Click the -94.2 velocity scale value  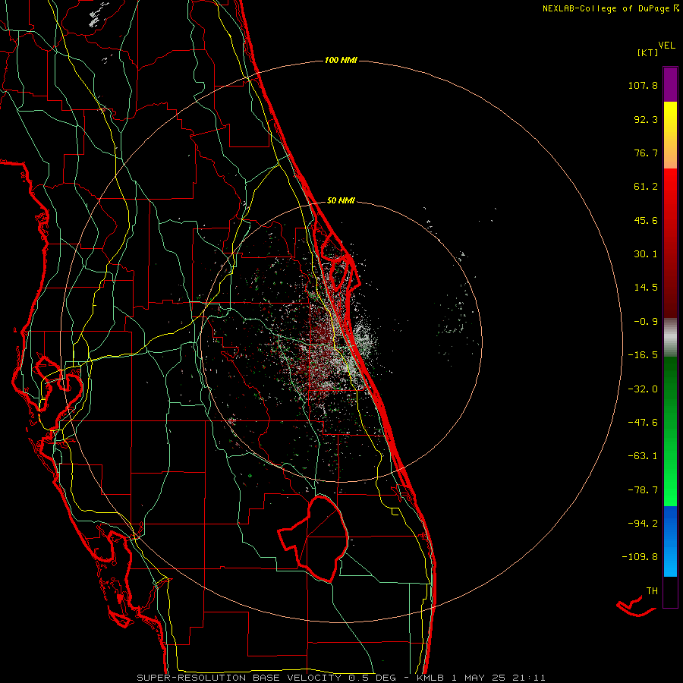click(643, 523)
